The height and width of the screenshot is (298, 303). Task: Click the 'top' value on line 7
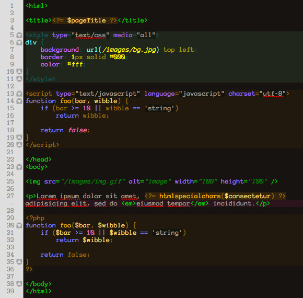[169, 50]
